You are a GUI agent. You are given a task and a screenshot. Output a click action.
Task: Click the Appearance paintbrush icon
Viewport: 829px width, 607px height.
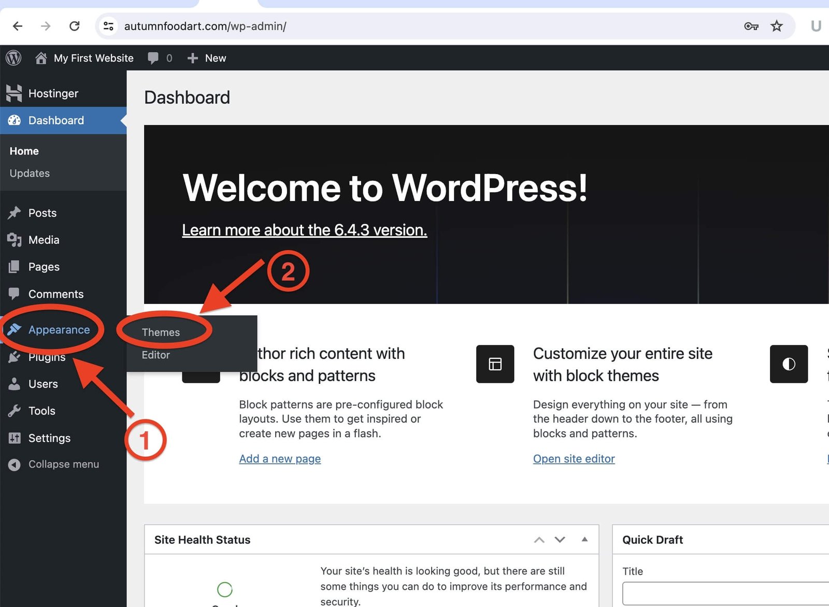tap(15, 329)
